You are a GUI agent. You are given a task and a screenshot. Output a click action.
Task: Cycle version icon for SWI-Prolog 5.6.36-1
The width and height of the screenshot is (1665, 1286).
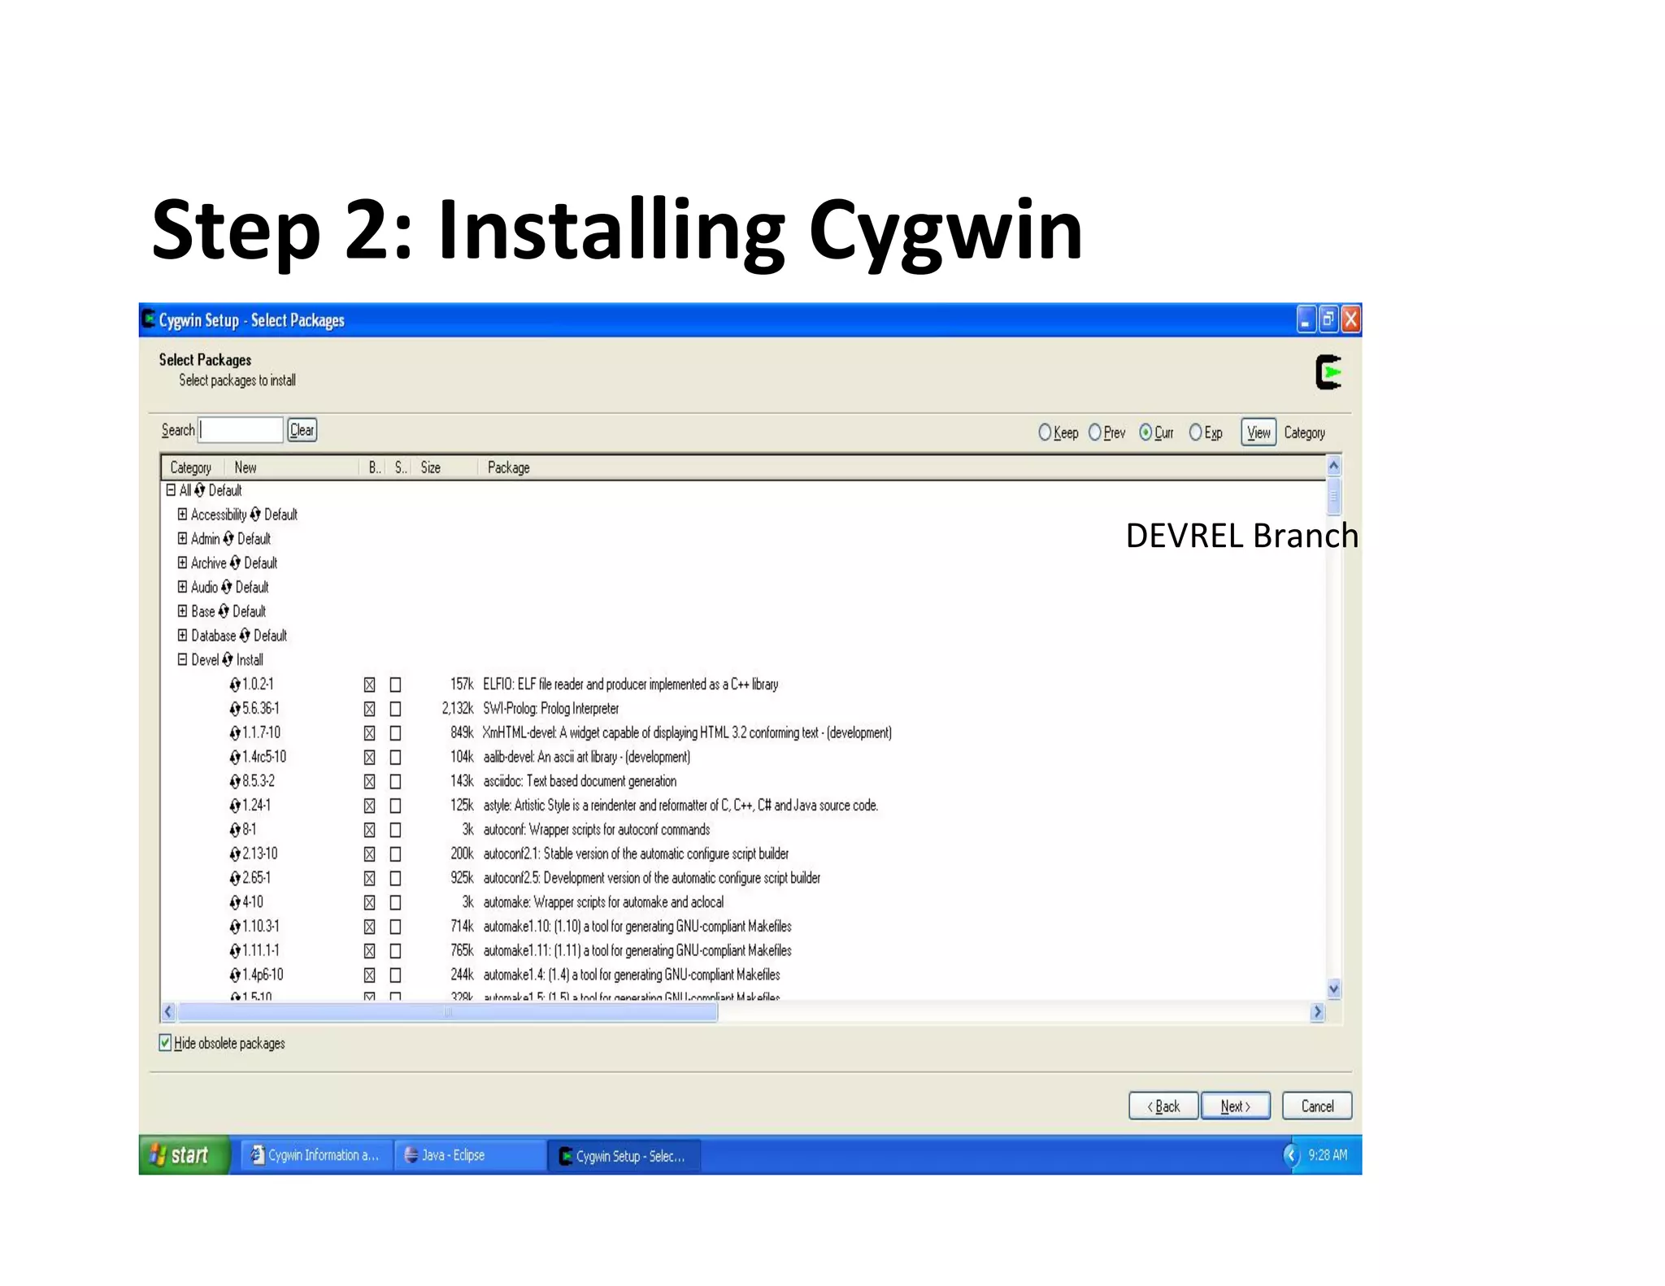click(x=235, y=709)
